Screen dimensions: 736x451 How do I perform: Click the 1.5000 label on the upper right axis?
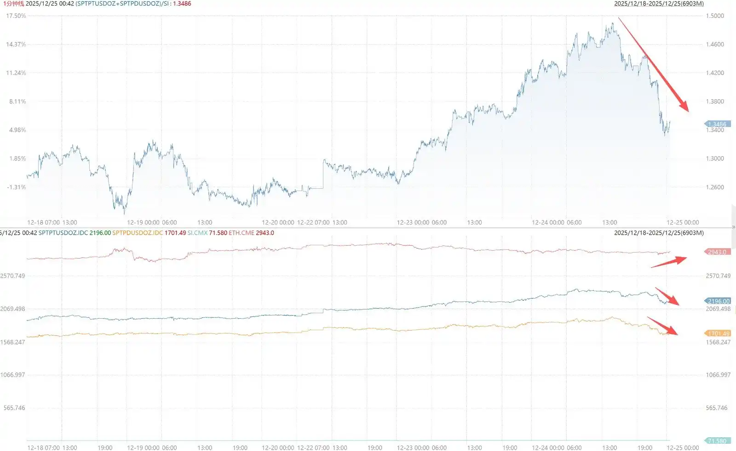[715, 16]
